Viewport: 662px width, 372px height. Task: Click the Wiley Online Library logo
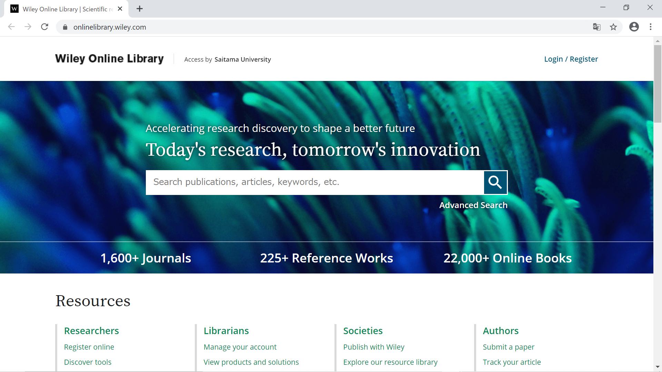point(109,59)
